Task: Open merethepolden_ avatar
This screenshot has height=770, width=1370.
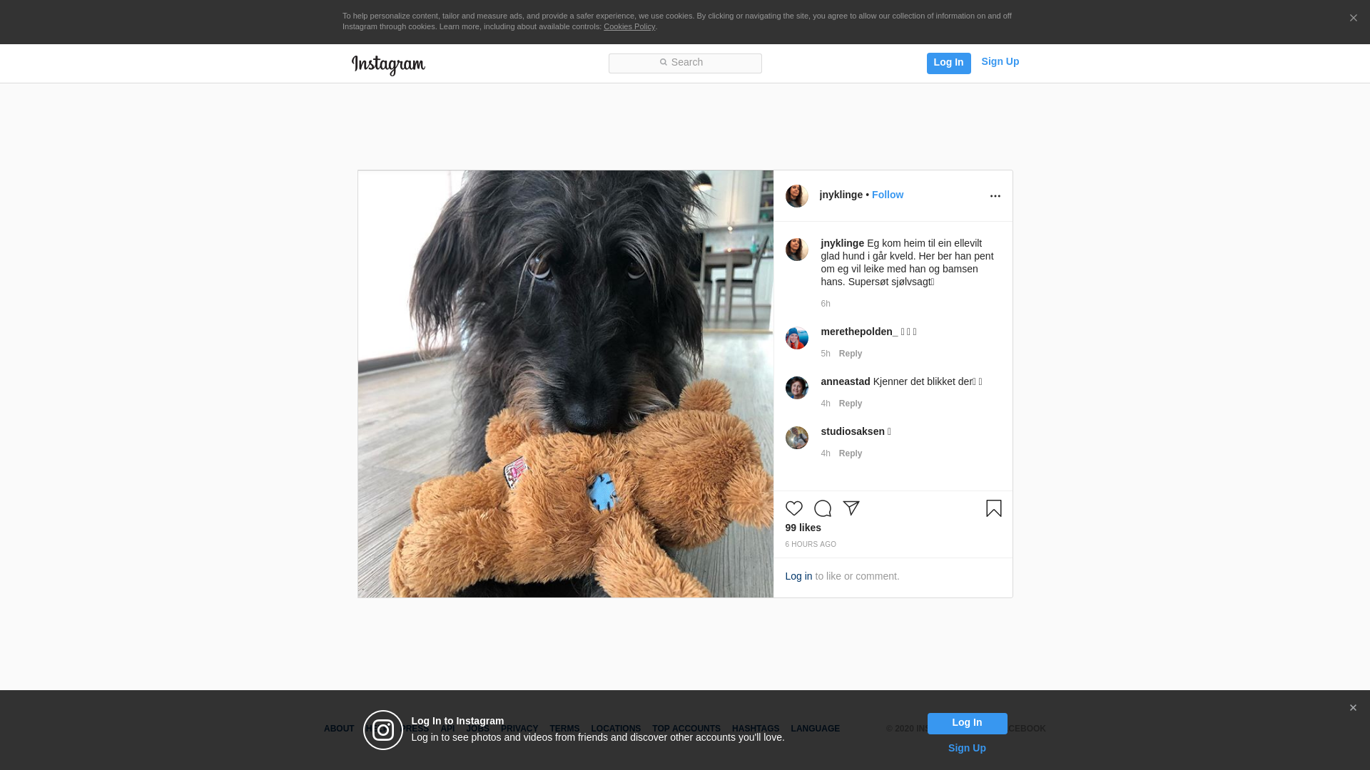Action: pos(796,338)
